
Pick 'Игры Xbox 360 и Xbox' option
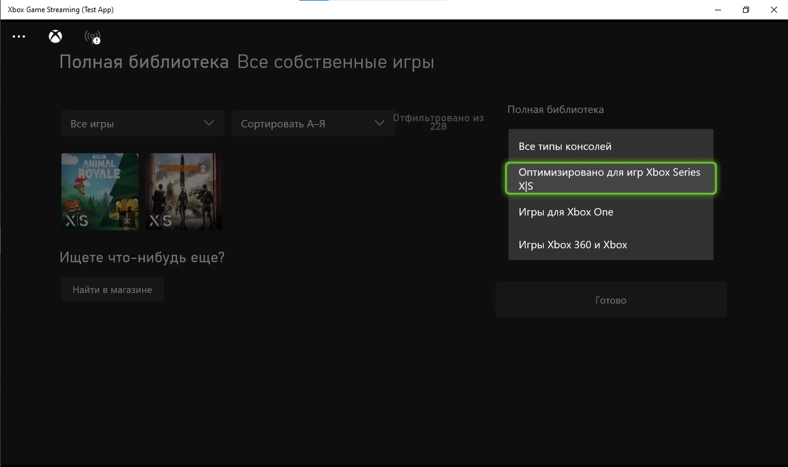[x=610, y=244]
